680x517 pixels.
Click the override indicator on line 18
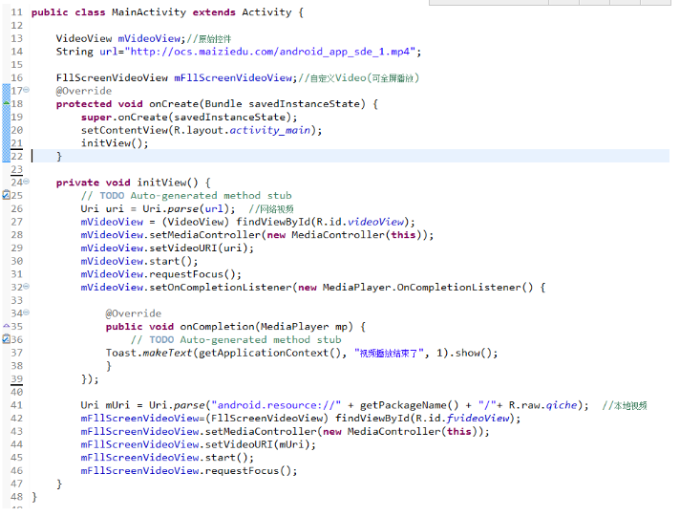coord(6,103)
